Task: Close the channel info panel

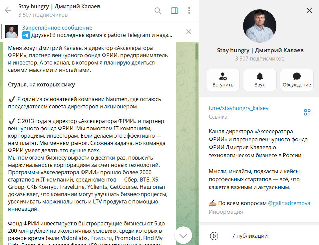Action: (309, 10)
